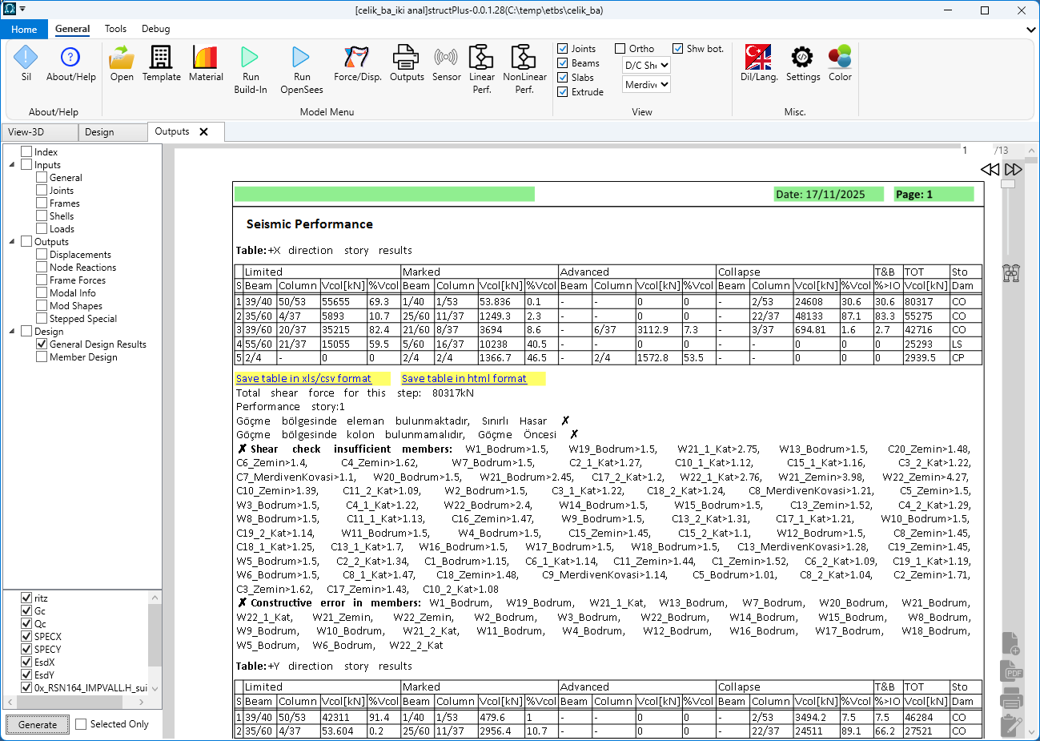Screen dimensions: 1040x741
Task: Click the Open folder icon
Action: pos(122,58)
